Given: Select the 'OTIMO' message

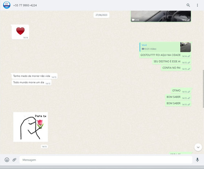Looking at the screenshot, I should 181,91.
